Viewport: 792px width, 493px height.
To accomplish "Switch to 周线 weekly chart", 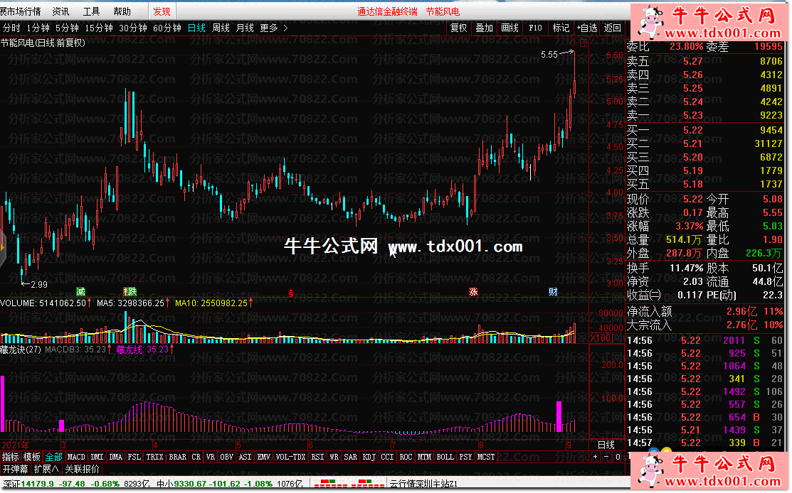I will [x=221, y=28].
